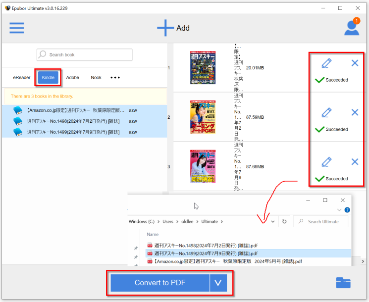The image size is (369, 302).
Task: Remove book 1 (20.01MB) from the list
Action: click(x=355, y=63)
